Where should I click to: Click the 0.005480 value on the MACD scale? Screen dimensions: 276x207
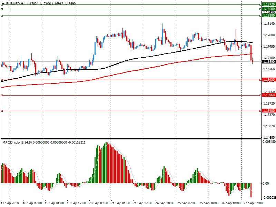tap(269, 142)
